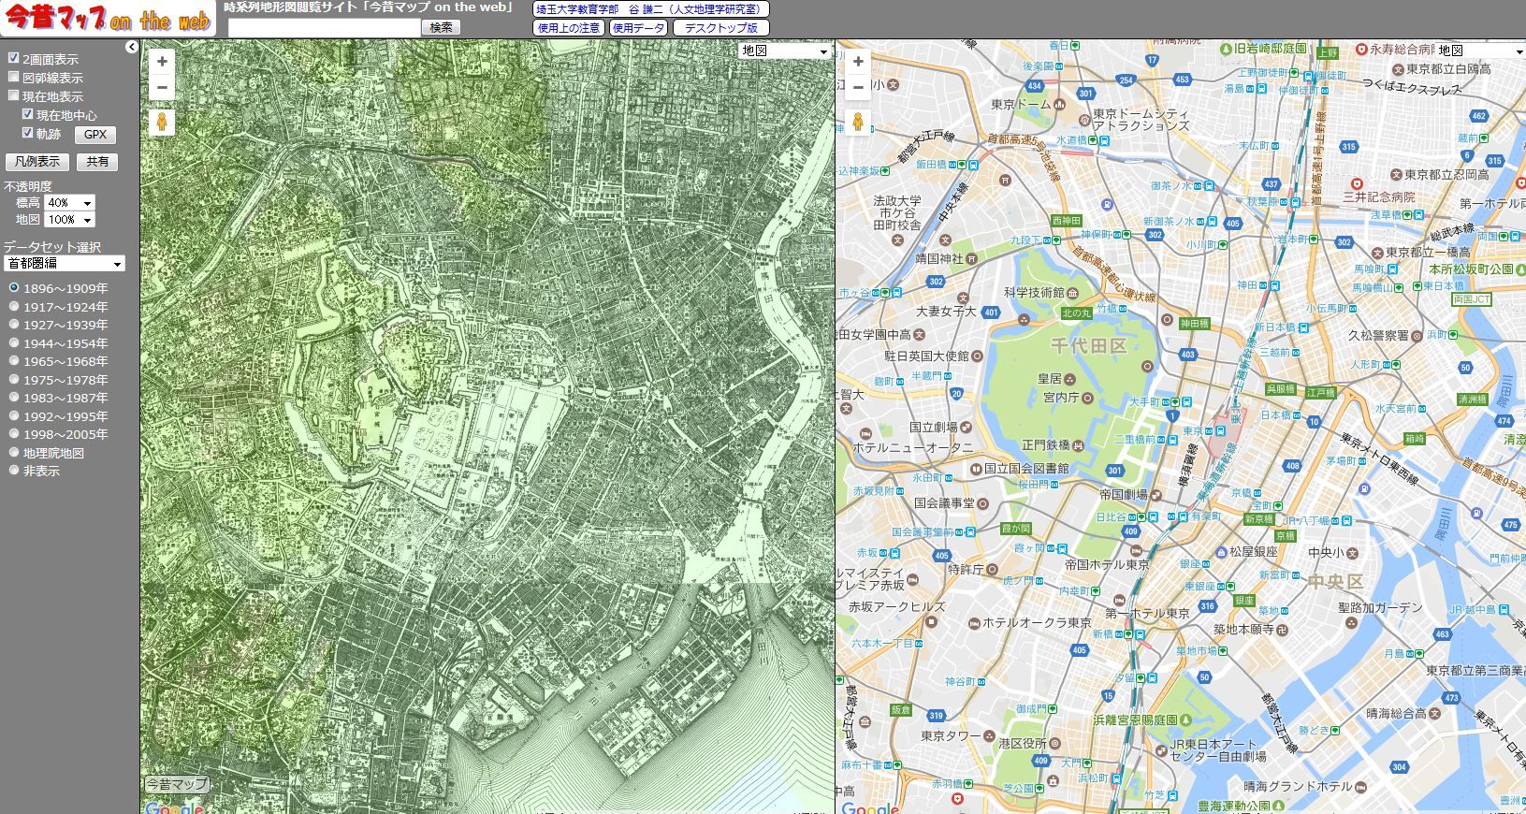Image resolution: width=1526 pixels, height=814 pixels.
Task: Toggle the 現在地中心 checkbox
Action: click(28, 114)
